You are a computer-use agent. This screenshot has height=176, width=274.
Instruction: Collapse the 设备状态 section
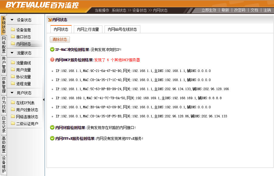[12, 20]
